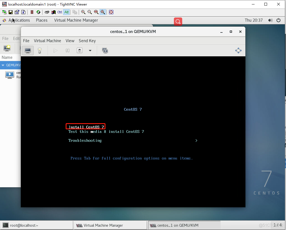The image size is (286, 230).
Task: Close the centos_1 on QEMU/KVM window
Action: click(x=240, y=32)
